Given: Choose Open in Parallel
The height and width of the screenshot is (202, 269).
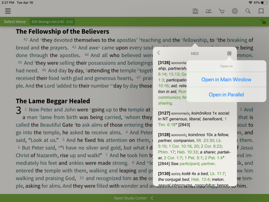Looking at the screenshot, I should [x=226, y=95].
